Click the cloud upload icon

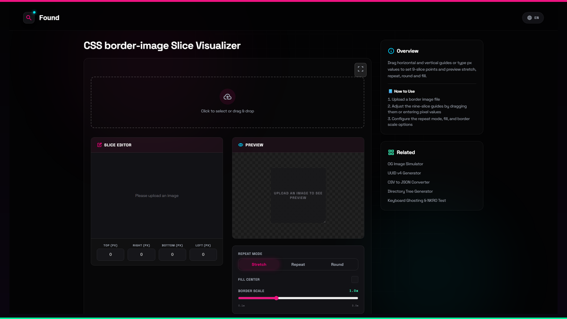(228, 96)
